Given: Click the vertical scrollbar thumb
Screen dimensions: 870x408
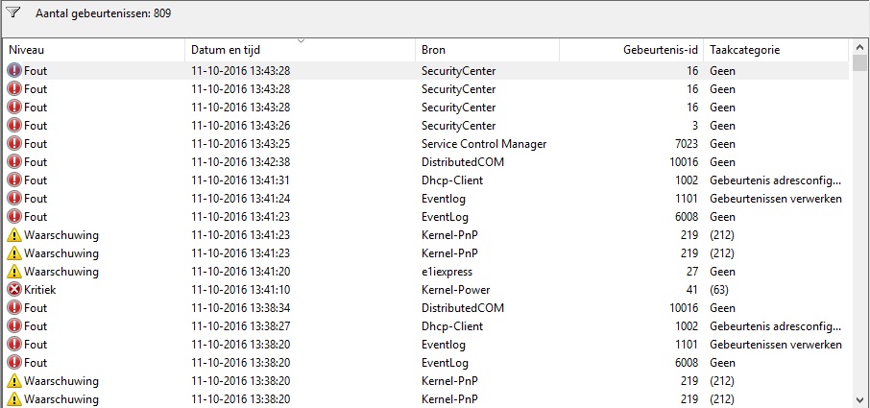Looking at the screenshot, I should click(x=859, y=62).
